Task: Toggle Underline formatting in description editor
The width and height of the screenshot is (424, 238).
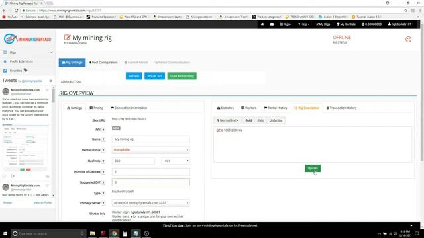Action: coord(276,120)
